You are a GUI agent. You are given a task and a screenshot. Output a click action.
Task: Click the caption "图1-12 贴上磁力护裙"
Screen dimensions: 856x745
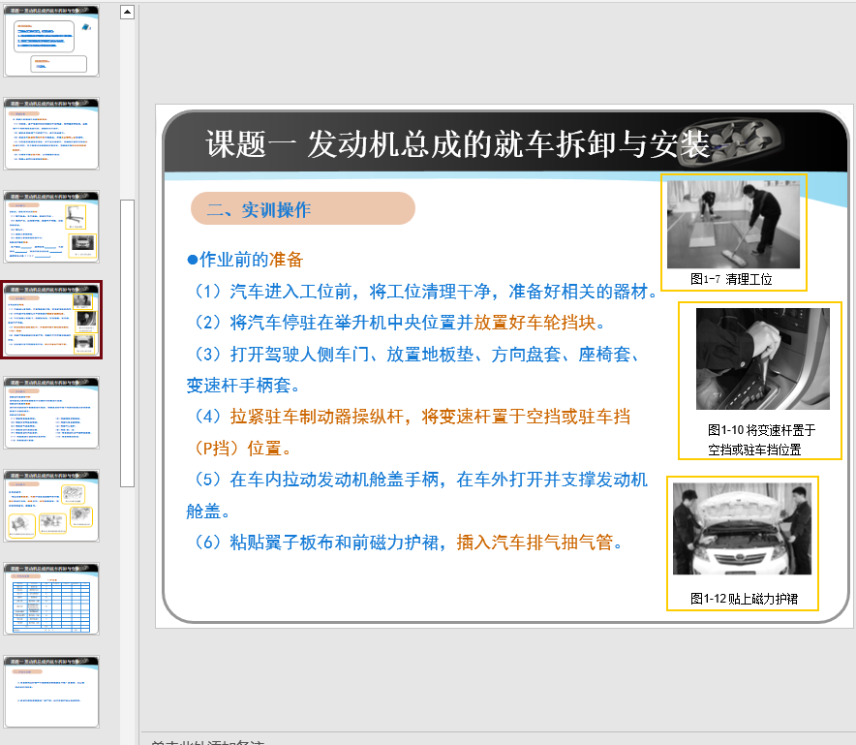744,599
